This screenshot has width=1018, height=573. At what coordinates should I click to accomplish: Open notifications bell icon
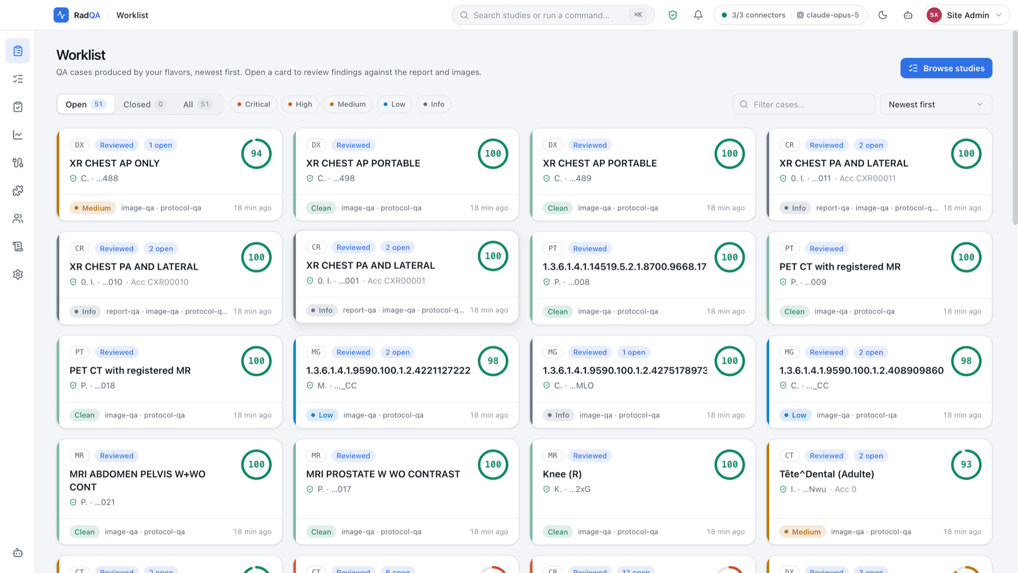coord(698,15)
